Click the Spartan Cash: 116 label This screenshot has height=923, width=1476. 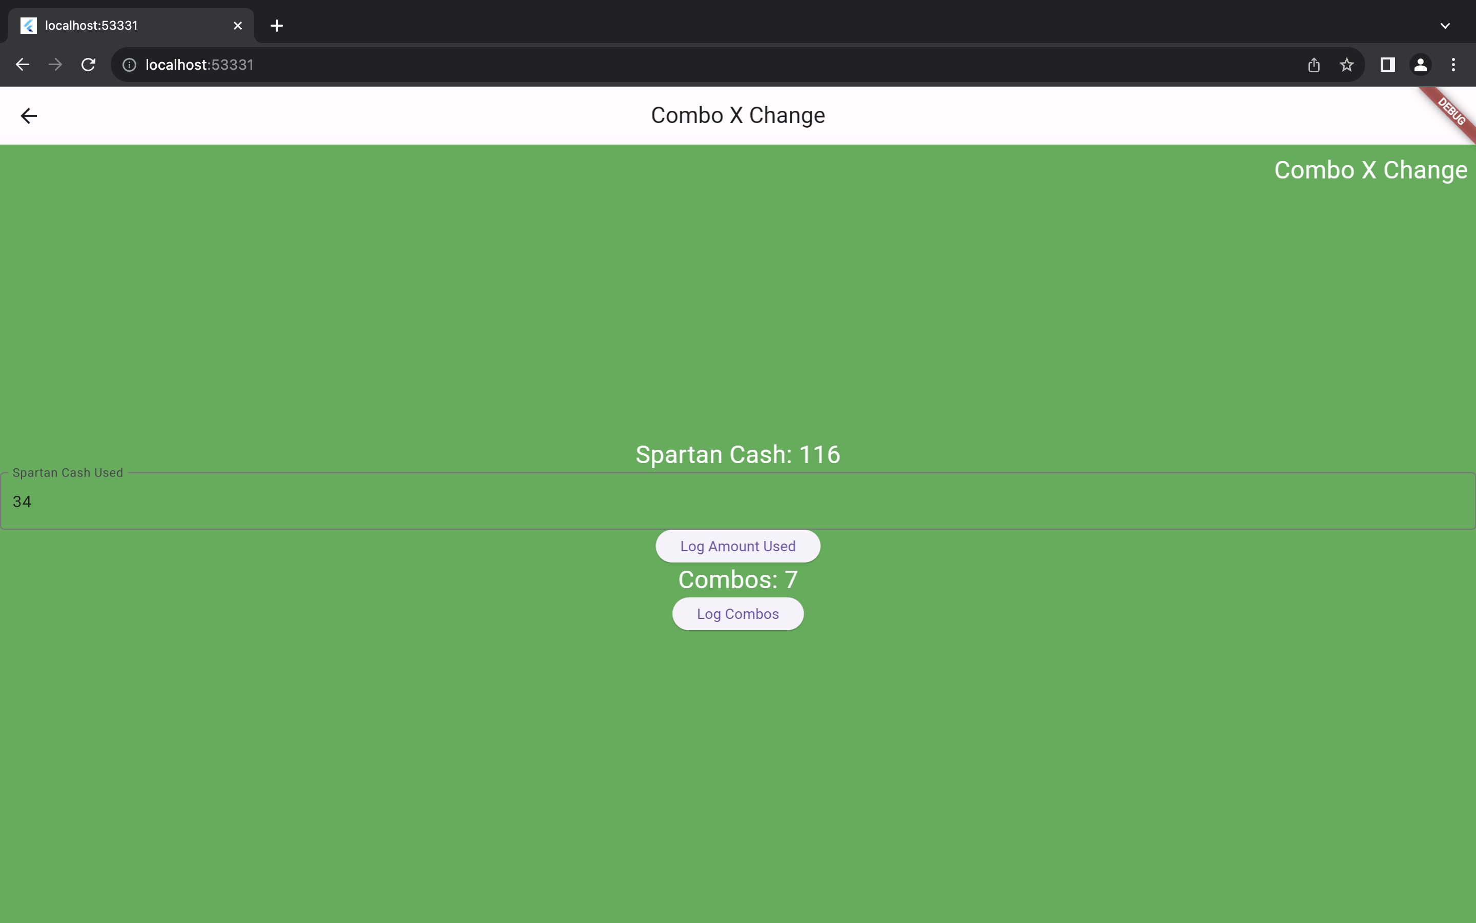coord(738,455)
